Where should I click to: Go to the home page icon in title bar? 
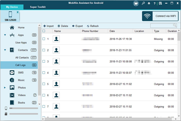149,3
